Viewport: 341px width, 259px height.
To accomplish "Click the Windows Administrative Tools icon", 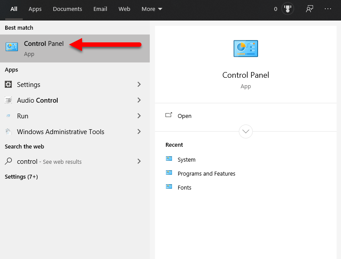I will [x=8, y=131].
